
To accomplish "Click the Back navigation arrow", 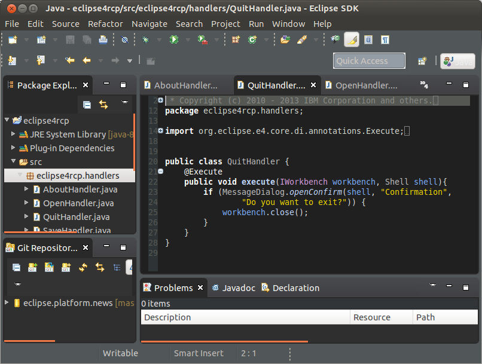I will 87,60.
